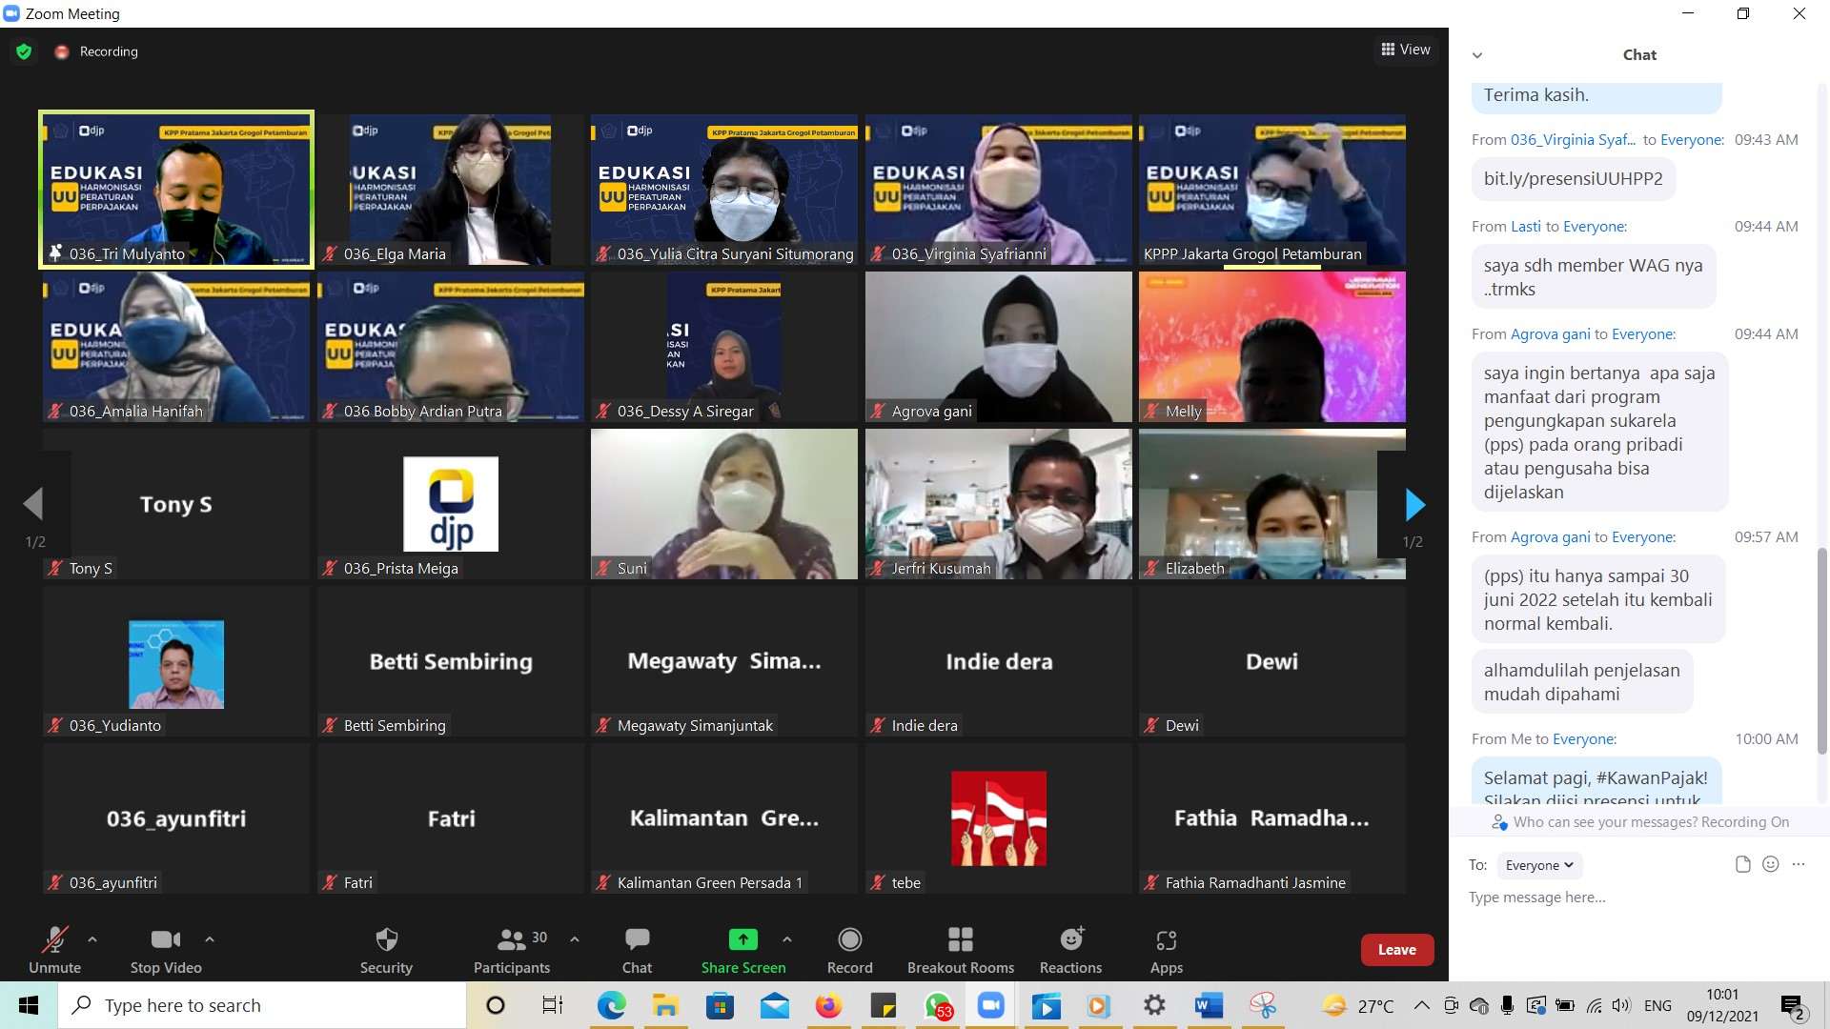Click the encryption green shield icon
The width and height of the screenshot is (1830, 1029).
24,51
